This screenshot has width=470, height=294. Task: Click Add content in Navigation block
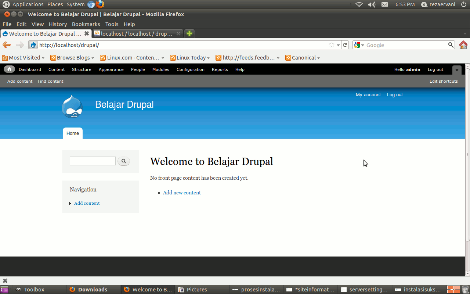87,203
